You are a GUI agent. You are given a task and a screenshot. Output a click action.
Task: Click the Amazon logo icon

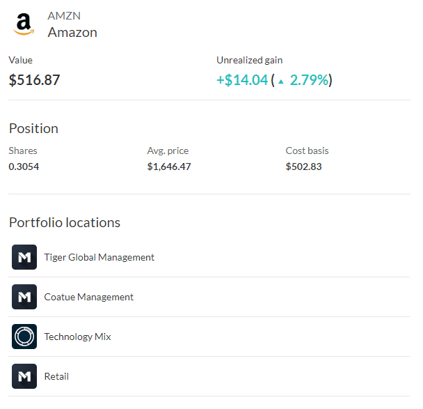coord(24,24)
